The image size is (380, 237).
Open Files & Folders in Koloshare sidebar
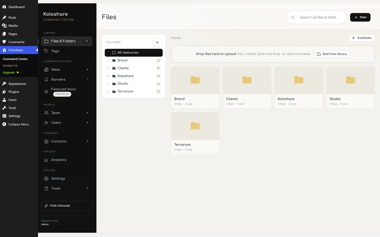pyautogui.click(x=67, y=41)
